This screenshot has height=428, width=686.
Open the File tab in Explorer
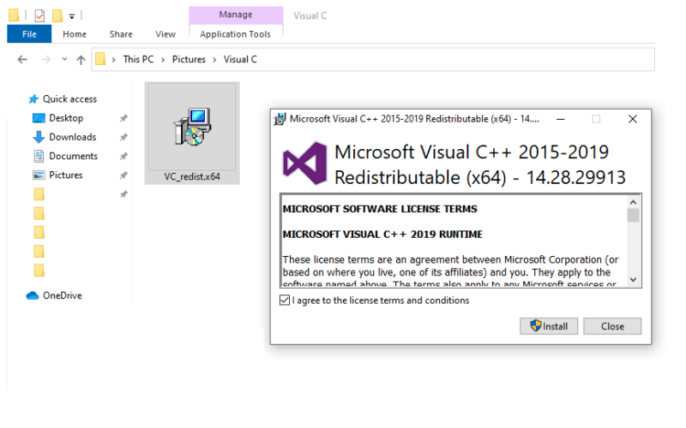(x=29, y=34)
